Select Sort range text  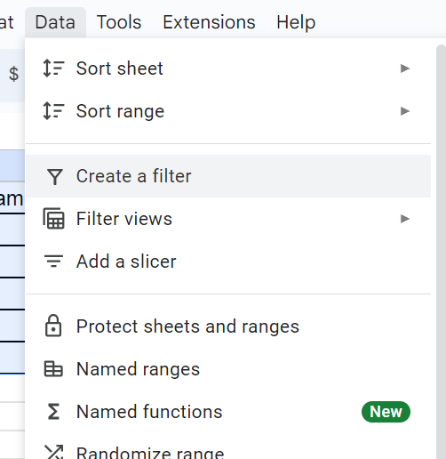click(120, 111)
